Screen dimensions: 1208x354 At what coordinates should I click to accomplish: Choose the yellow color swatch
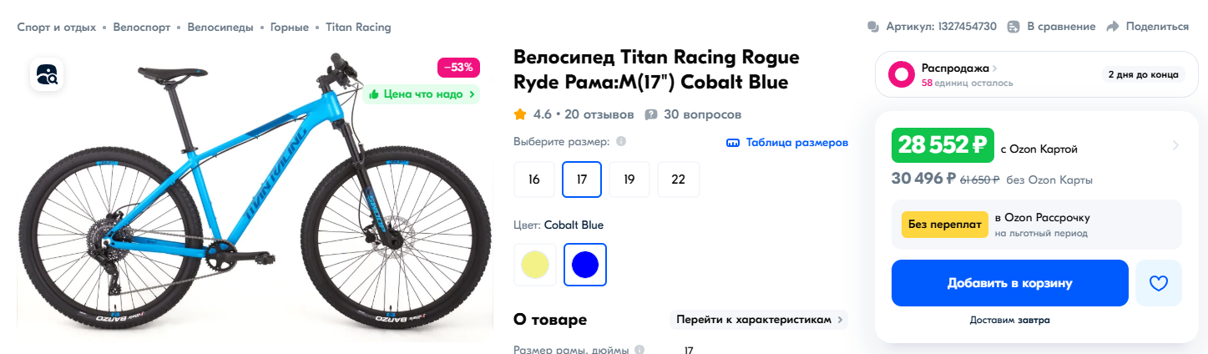534,265
